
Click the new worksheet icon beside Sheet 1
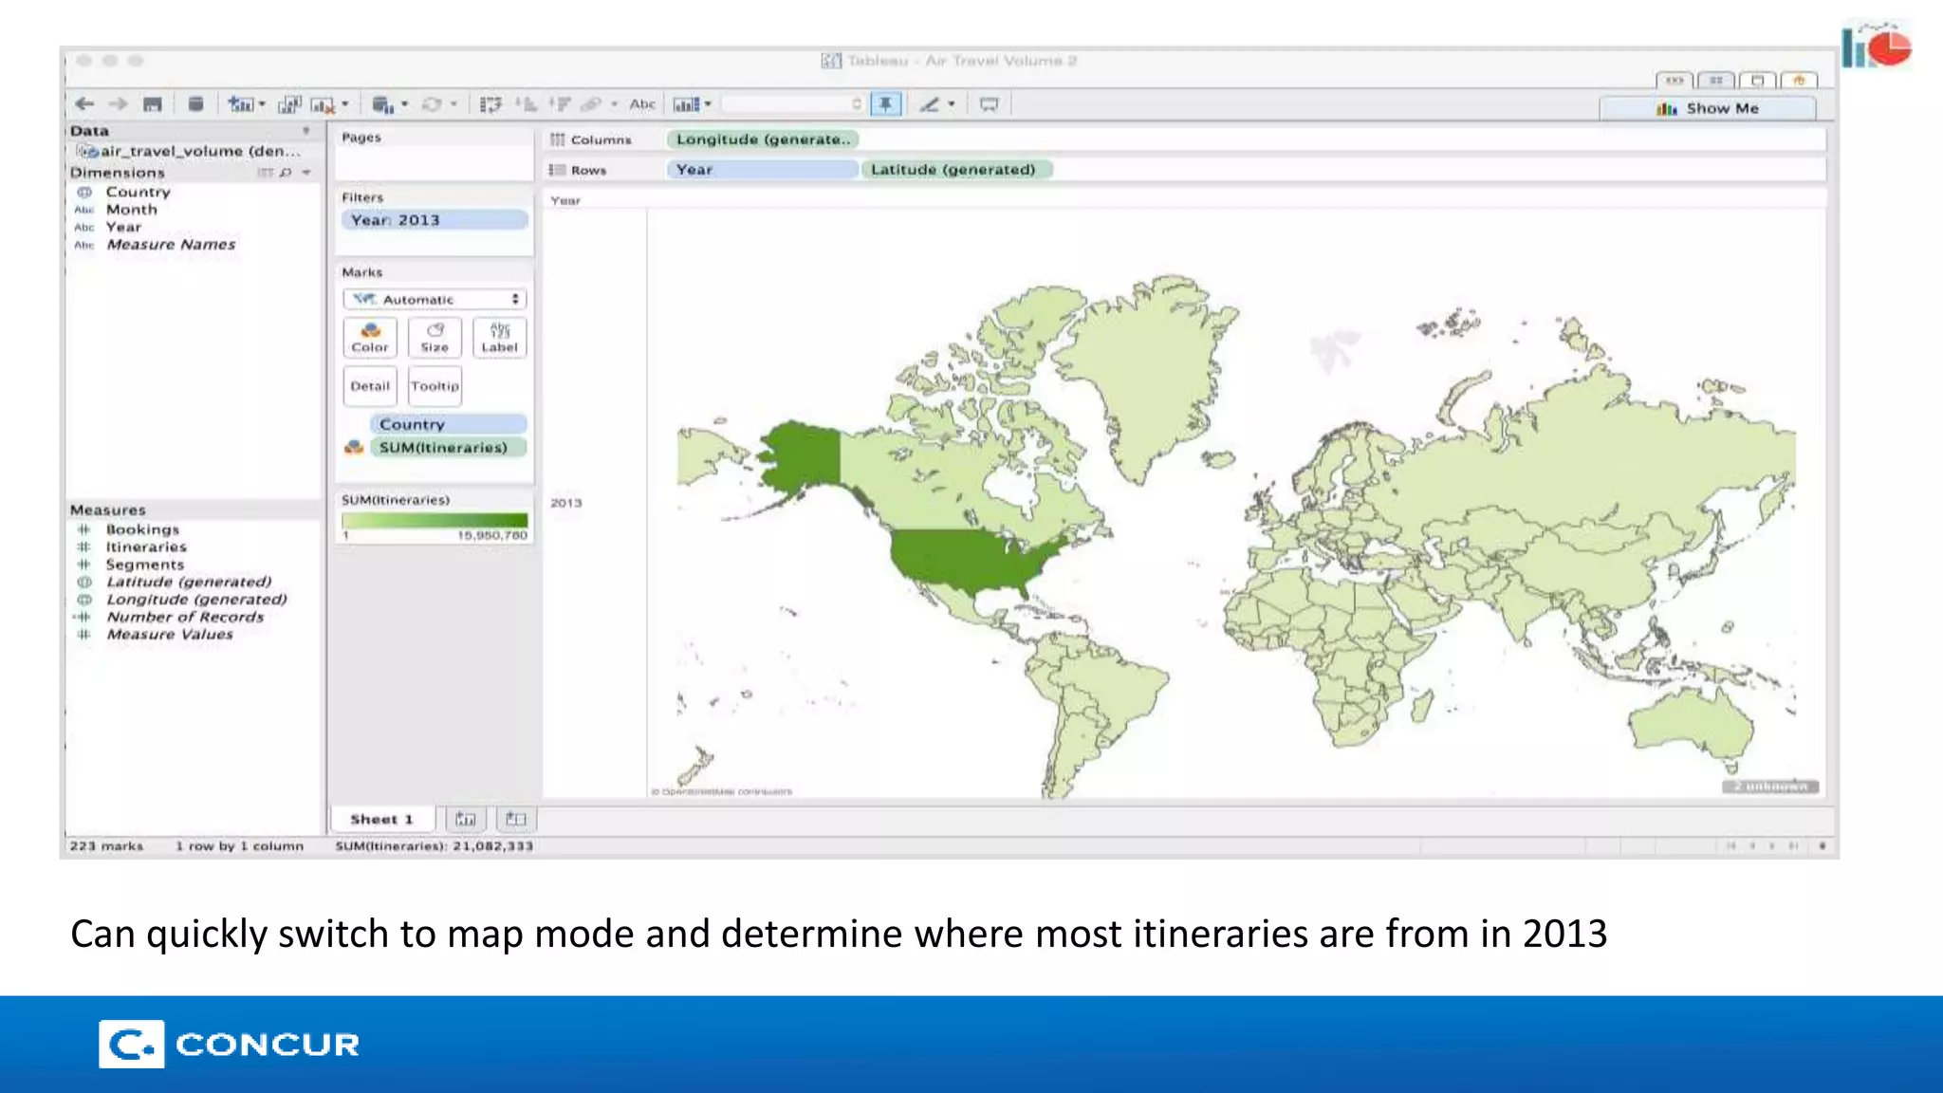465,819
